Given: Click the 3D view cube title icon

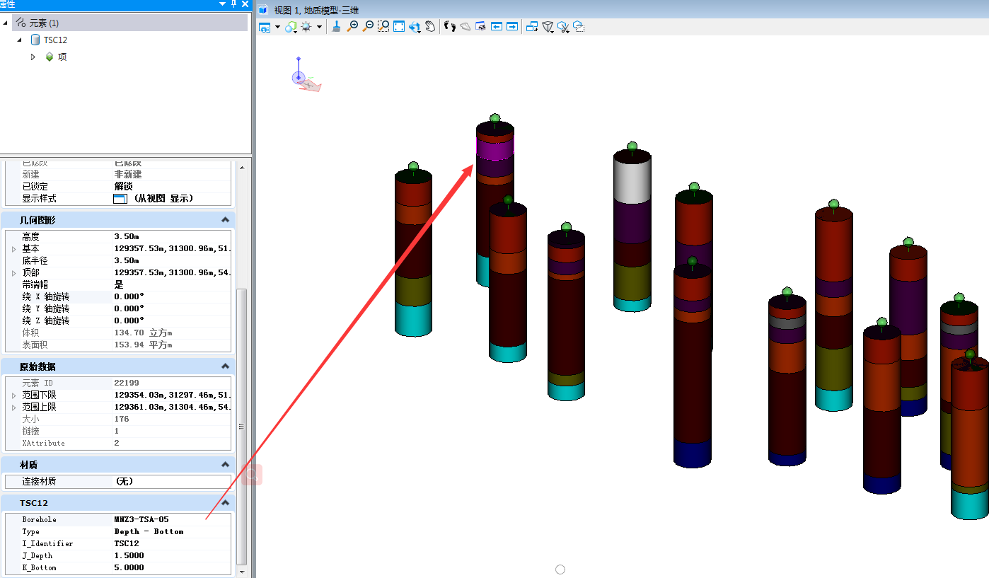Looking at the screenshot, I should [263, 10].
